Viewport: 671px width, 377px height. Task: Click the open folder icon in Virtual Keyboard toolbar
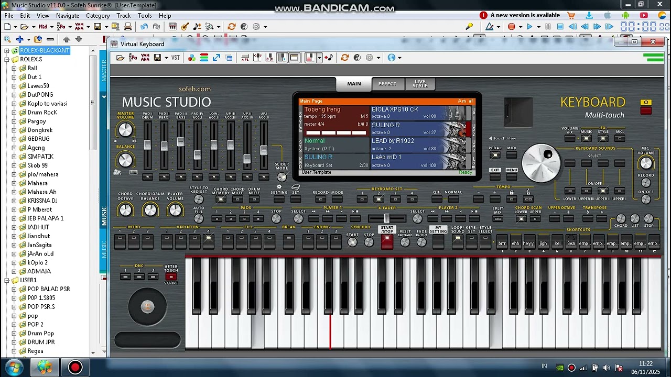click(120, 58)
